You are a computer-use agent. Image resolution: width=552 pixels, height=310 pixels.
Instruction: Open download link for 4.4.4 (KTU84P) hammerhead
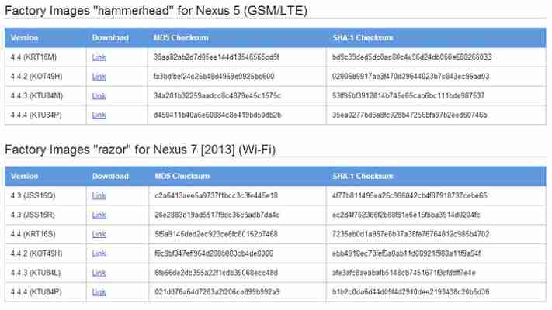click(x=99, y=115)
